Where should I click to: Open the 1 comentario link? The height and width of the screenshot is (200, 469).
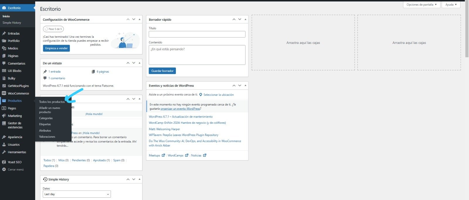(57, 78)
